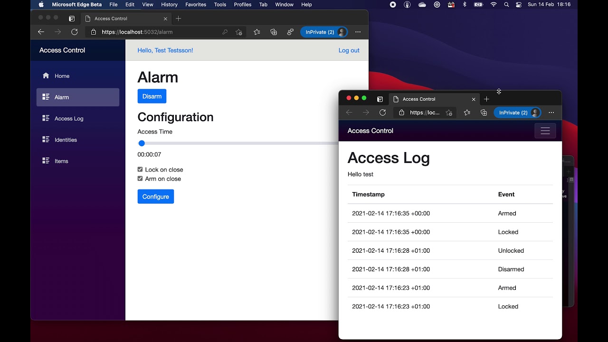
Task: Navigate to Identities in the sidebar
Action: 78,140
